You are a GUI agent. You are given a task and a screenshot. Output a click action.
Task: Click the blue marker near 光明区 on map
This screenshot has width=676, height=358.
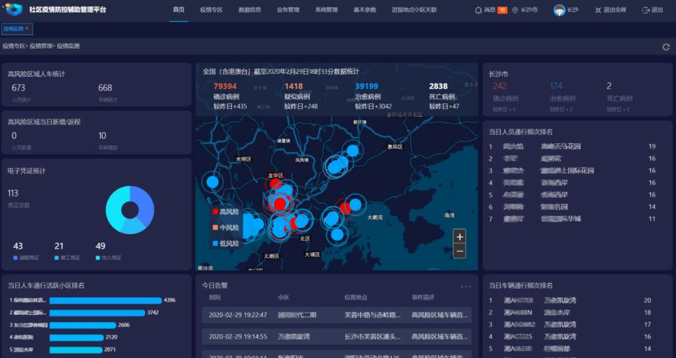pyautogui.click(x=213, y=182)
